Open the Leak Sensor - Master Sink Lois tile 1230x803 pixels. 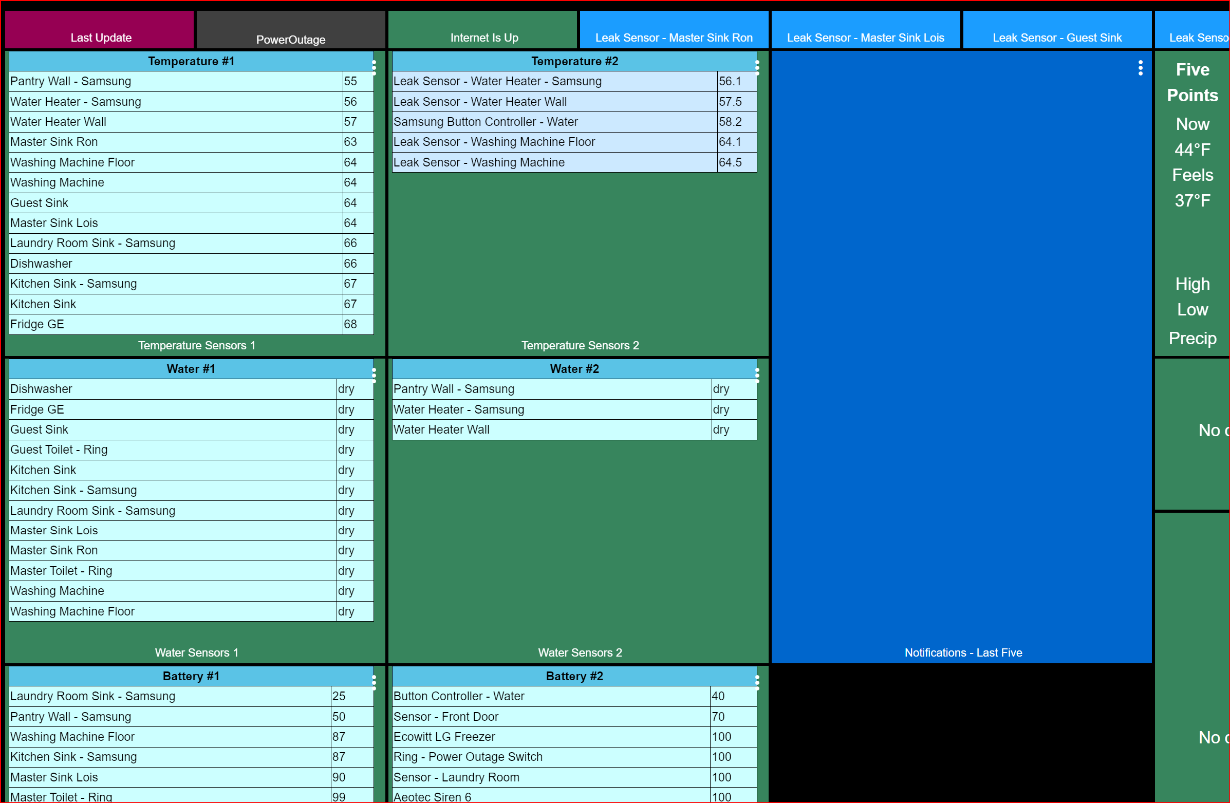coord(865,29)
